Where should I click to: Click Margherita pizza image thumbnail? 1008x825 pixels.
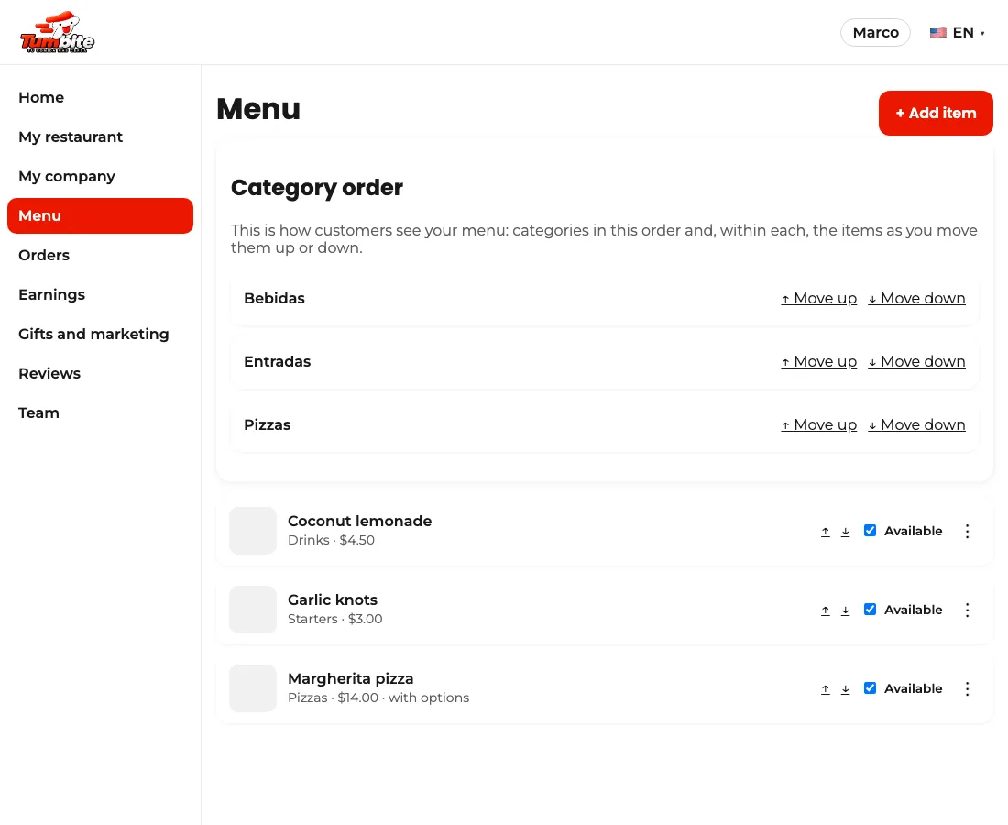pos(253,688)
